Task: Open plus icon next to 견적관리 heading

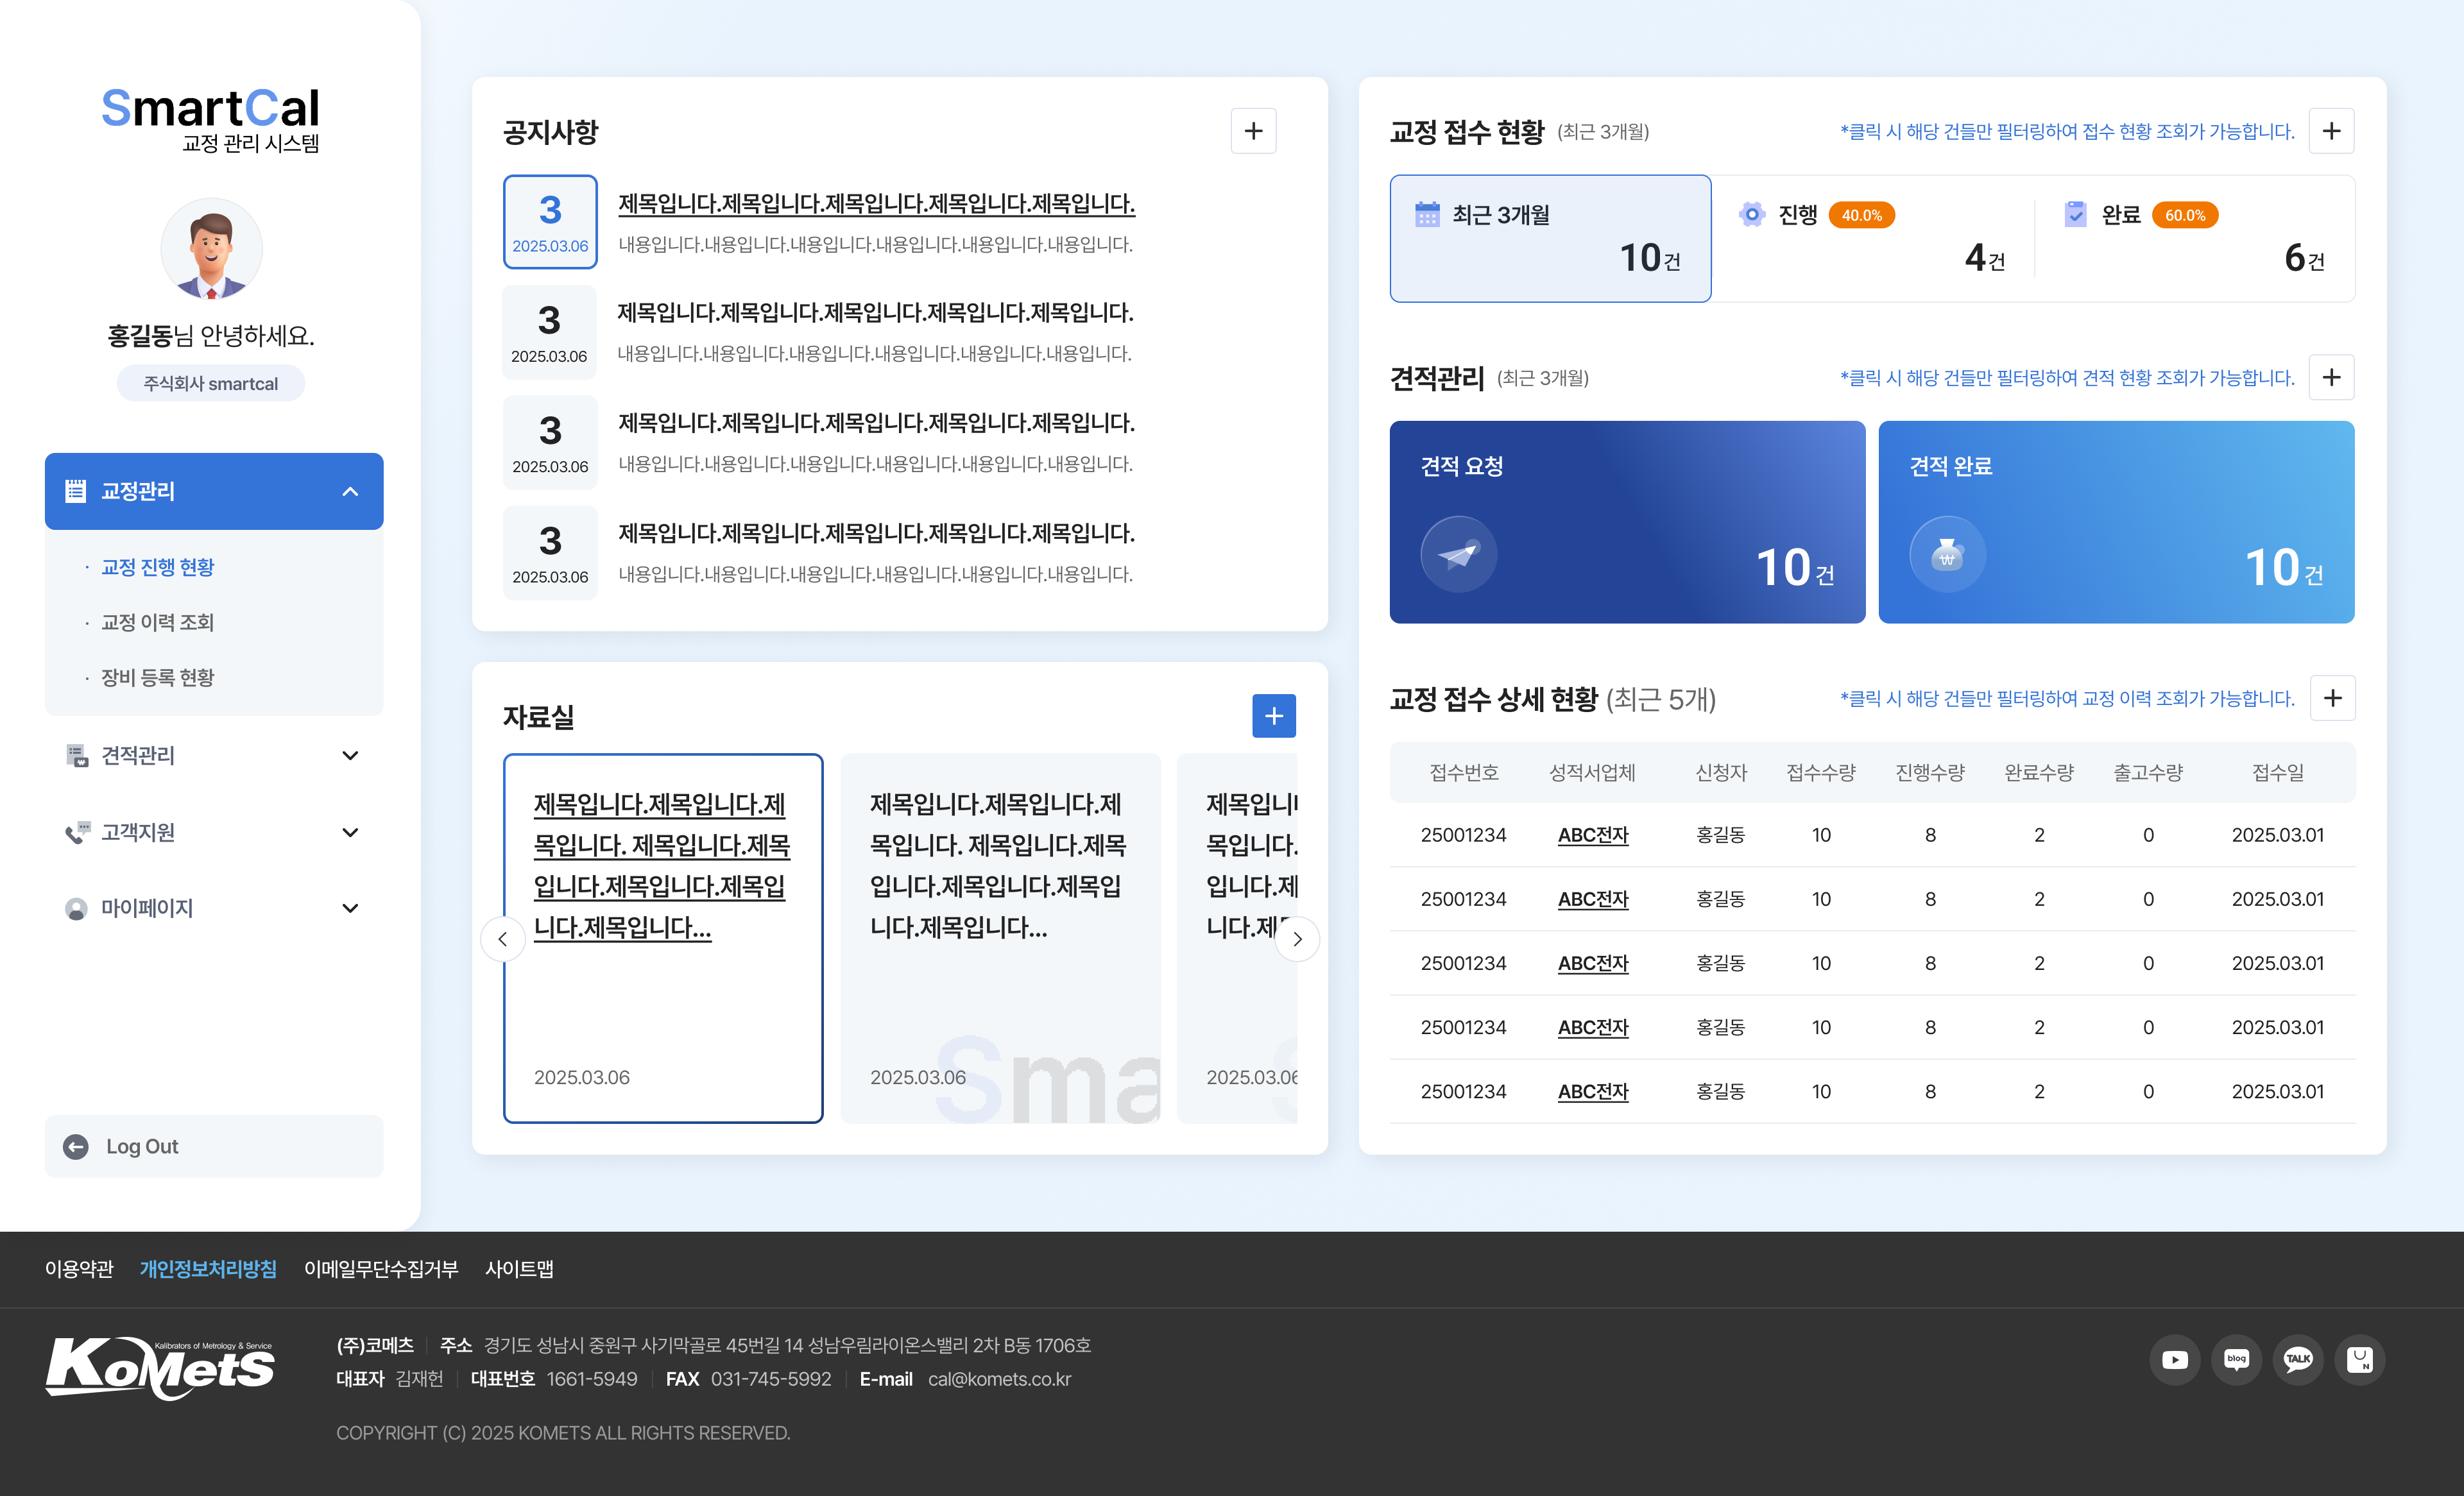Action: point(2331,377)
